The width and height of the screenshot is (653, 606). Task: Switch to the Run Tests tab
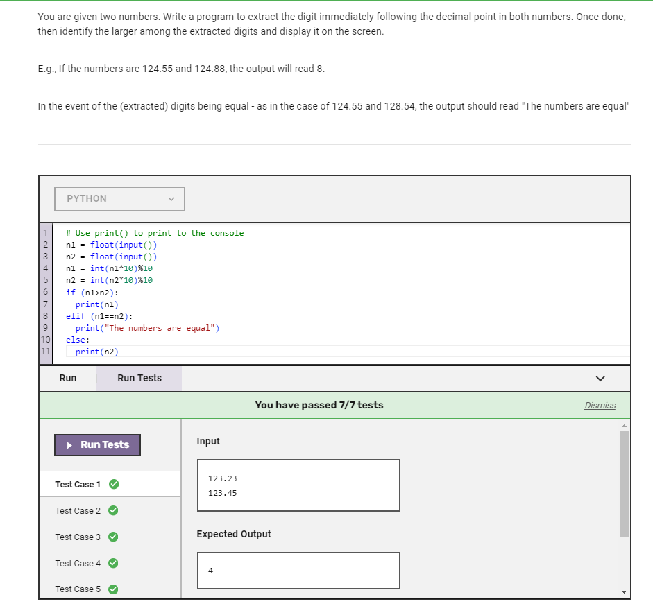click(138, 378)
